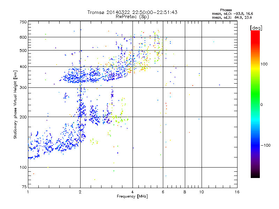Click the 'mean, sd,X: 84.9, 23.6' line

[232, 17]
